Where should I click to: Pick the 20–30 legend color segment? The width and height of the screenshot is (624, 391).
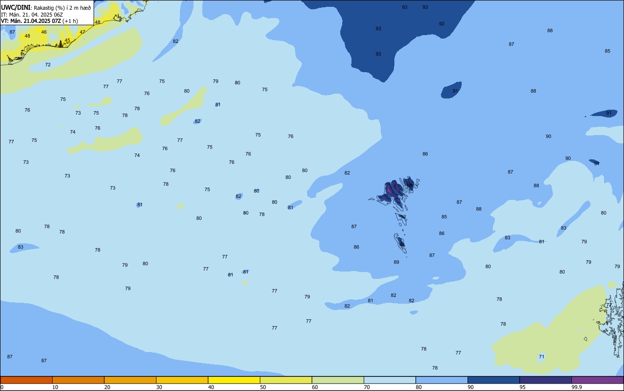click(x=130, y=380)
